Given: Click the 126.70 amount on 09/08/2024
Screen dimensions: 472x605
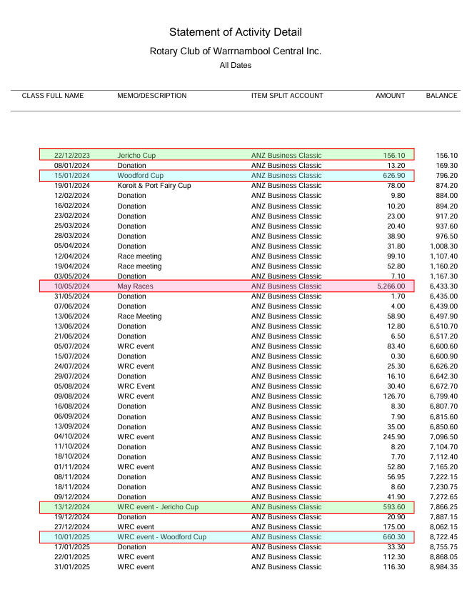Looking at the screenshot, I should point(394,396).
